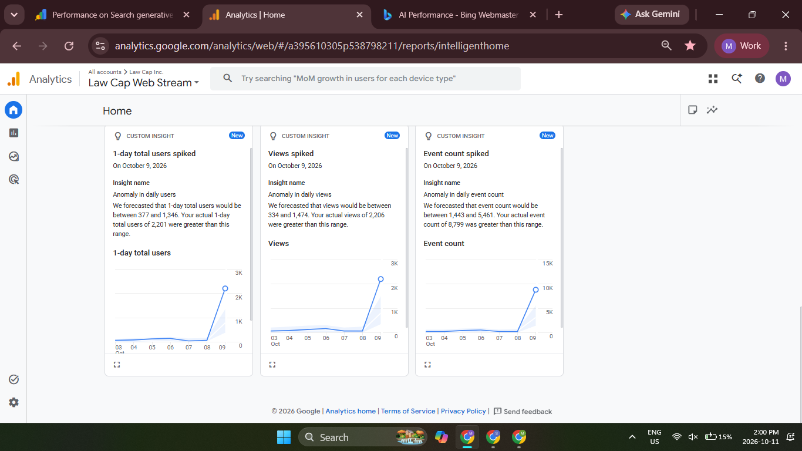
Task: Click Send feedback in footer
Action: pos(523,412)
